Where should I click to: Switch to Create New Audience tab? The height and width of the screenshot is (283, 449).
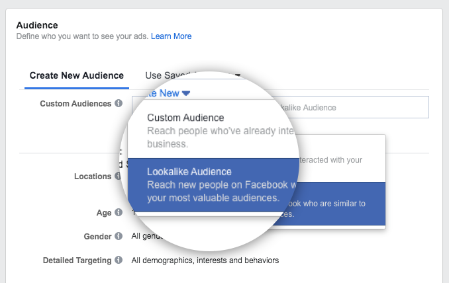(x=77, y=75)
